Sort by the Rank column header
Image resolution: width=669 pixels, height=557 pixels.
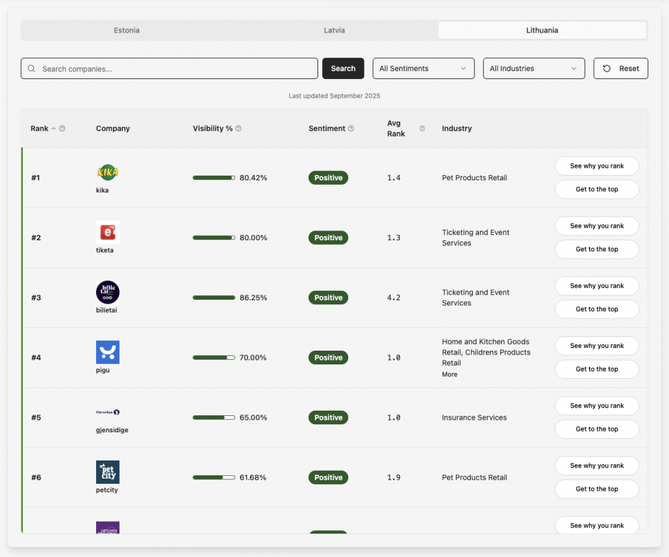pyautogui.click(x=40, y=129)
